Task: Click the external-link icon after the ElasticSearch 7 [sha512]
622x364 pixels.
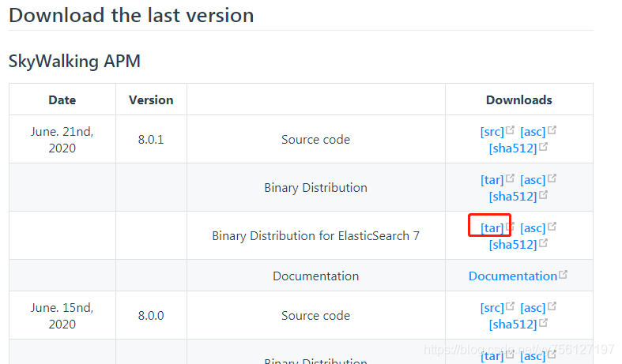Action: (543, 243)
